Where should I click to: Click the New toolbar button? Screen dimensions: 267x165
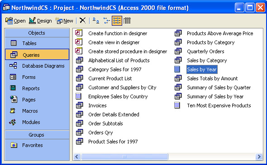tap(64, 21)
